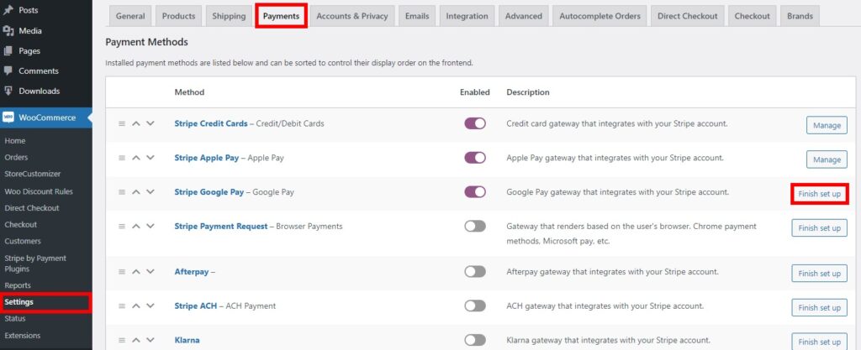Move Stripe Payment Request up with arrow
The image size is (861, 350).
point(136,227)
